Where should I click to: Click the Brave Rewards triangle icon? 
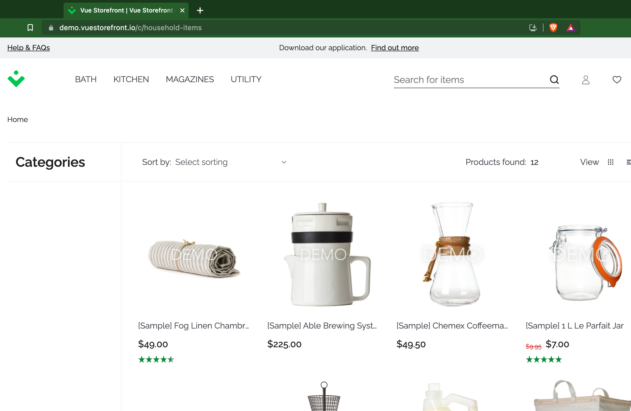[x=571, y=28]
